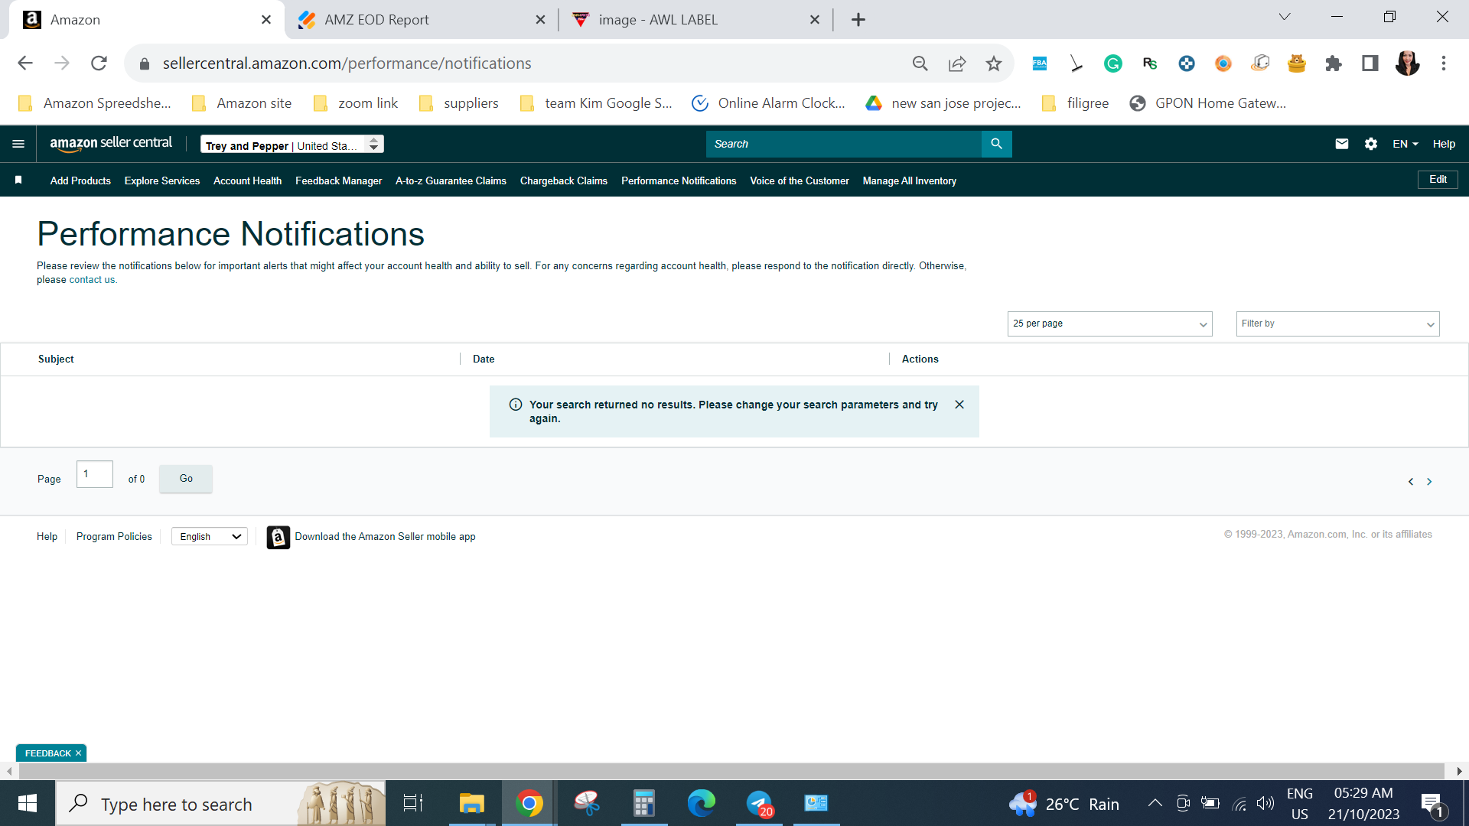The image size is (1469, 826).
Task: Open Microsoft Edge from taskbar
Action: (x=702, y=803)
